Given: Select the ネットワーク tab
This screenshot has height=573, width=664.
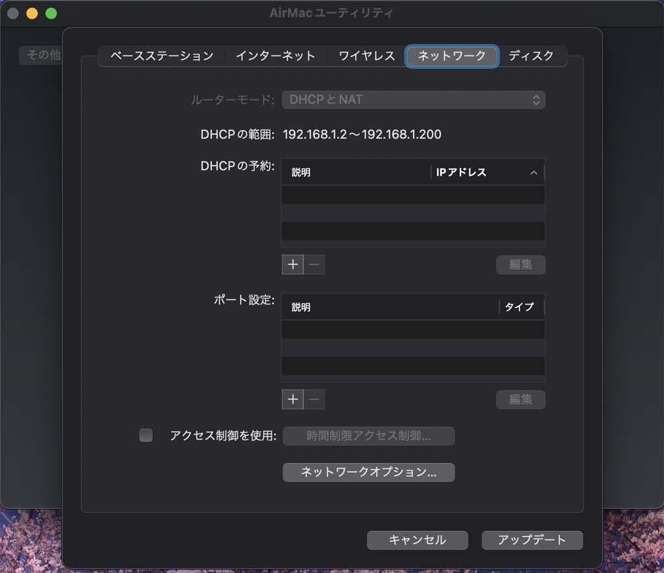Looking at the screenshot, I should coord(451,56).
